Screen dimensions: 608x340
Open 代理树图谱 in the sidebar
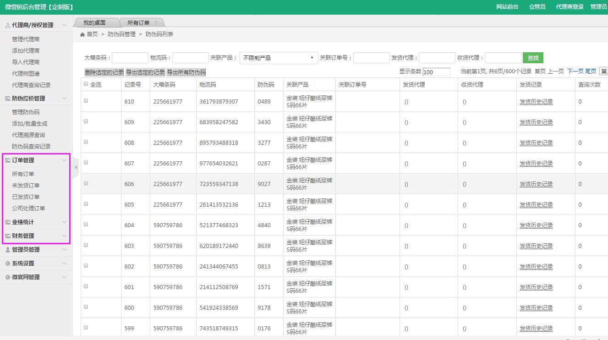26,74
